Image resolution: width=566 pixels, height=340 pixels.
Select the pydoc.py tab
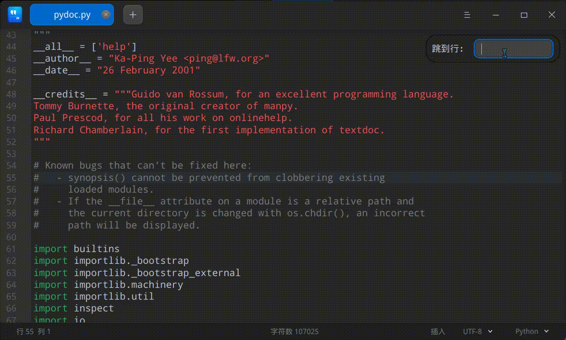72,14
